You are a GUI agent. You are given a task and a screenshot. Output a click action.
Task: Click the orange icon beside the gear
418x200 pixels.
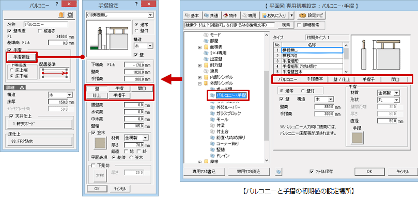tap(61, 15)
